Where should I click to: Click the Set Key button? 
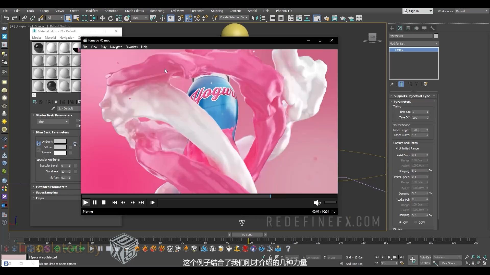tap(425, 263)
